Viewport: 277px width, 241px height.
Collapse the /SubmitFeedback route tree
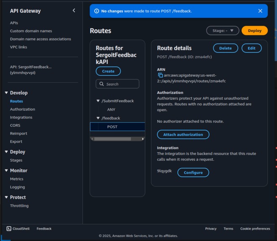click(x=98, y=101)
